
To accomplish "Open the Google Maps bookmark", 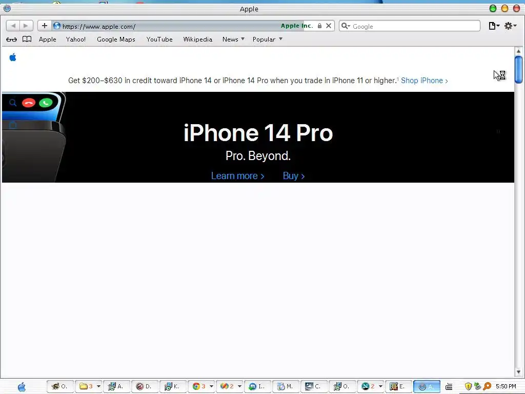I will click(116, 40).
